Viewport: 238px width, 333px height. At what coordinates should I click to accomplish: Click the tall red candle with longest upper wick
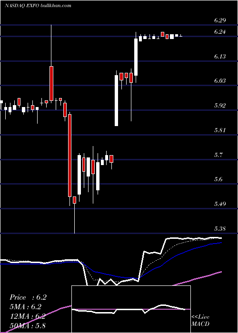coord(51,83)
